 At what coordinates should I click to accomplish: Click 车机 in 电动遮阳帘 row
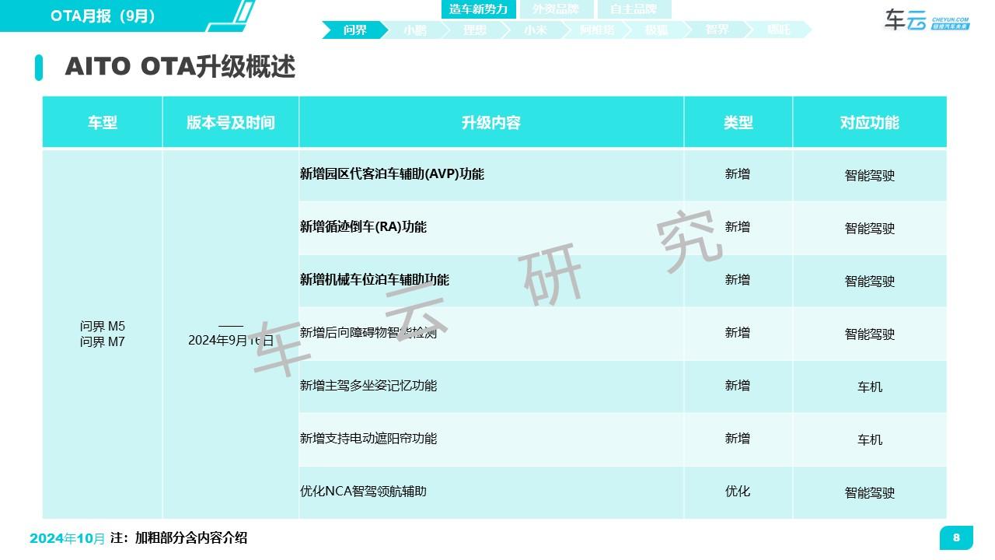[x=870, y=440]
